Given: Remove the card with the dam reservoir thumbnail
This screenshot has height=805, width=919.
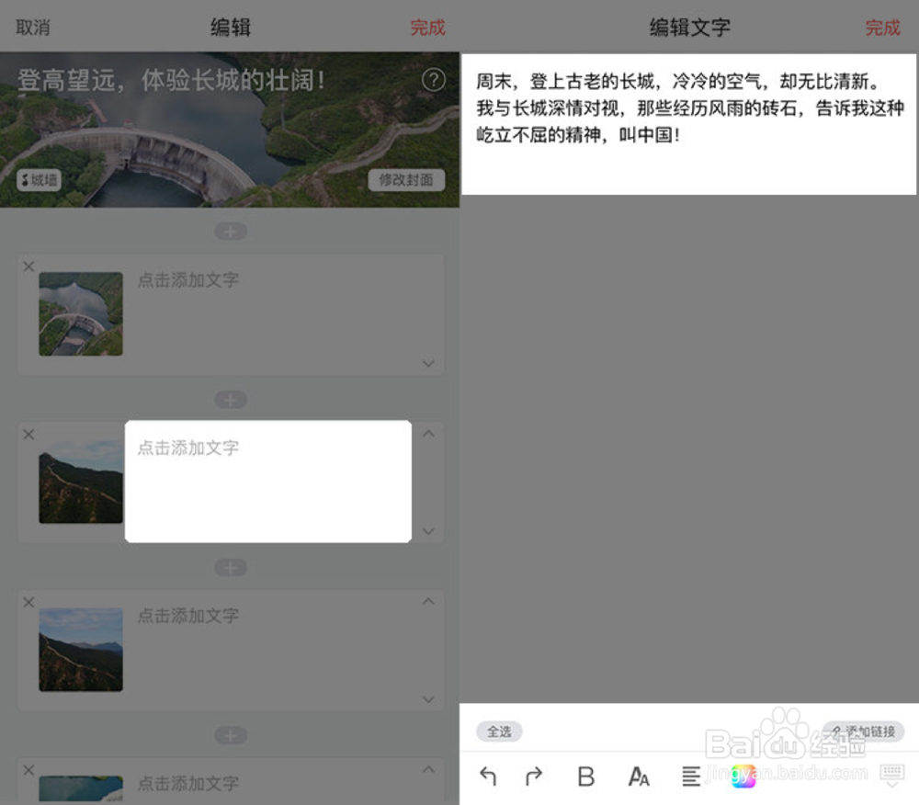Looking at the screenshot, I should (x=28, y=266).
